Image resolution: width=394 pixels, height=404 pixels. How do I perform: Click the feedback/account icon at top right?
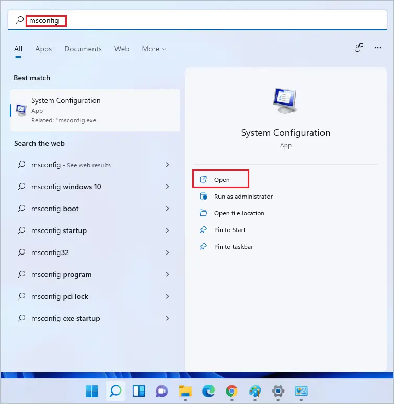pos(359,48)
